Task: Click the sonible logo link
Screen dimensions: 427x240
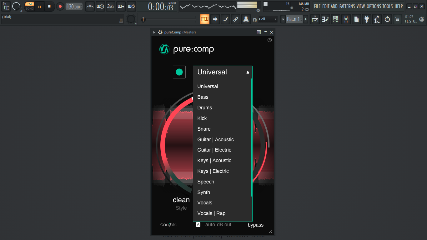Action: pyautogui.click(x=168, y=224)
